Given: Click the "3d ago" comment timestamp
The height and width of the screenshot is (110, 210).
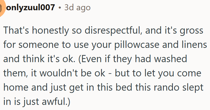Looking at the screenshot, I should tap(77, 7).
